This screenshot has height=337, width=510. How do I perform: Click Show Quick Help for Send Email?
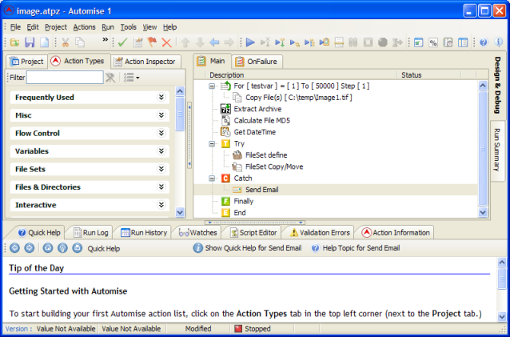click(247, 248)
